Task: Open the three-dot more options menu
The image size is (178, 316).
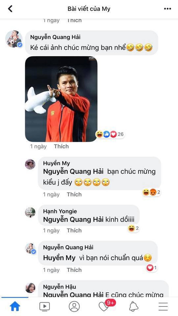Action: point(167,9)
